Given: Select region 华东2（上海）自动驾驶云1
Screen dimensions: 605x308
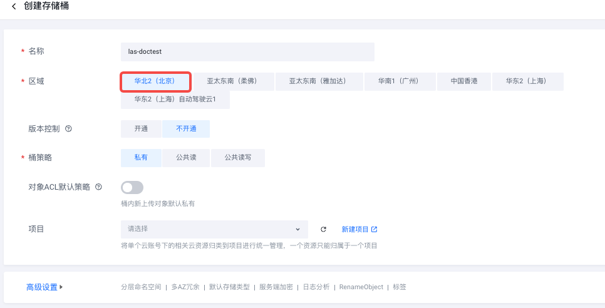Looking at the screenshot, I should 175,100.
